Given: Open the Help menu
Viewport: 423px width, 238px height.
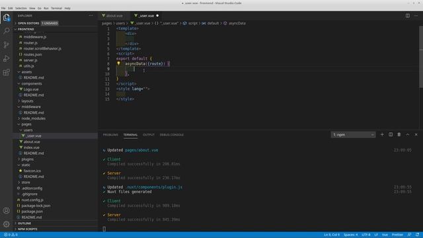Looking at the screenshot, I should click(67, 8).
